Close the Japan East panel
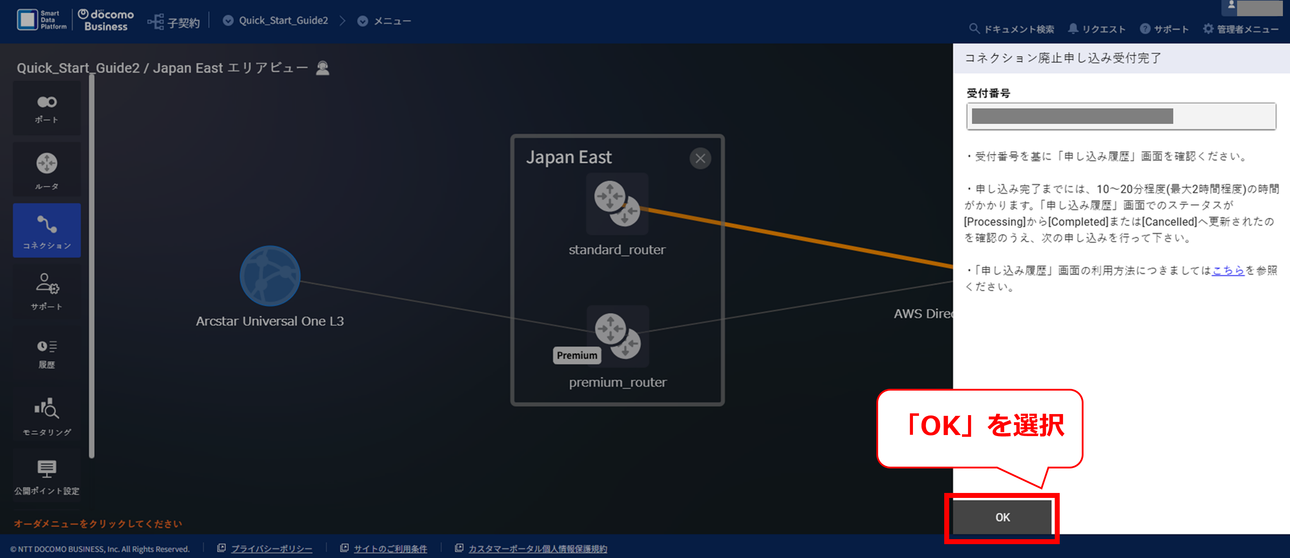1290x558 pixels. tap(700, 159)
